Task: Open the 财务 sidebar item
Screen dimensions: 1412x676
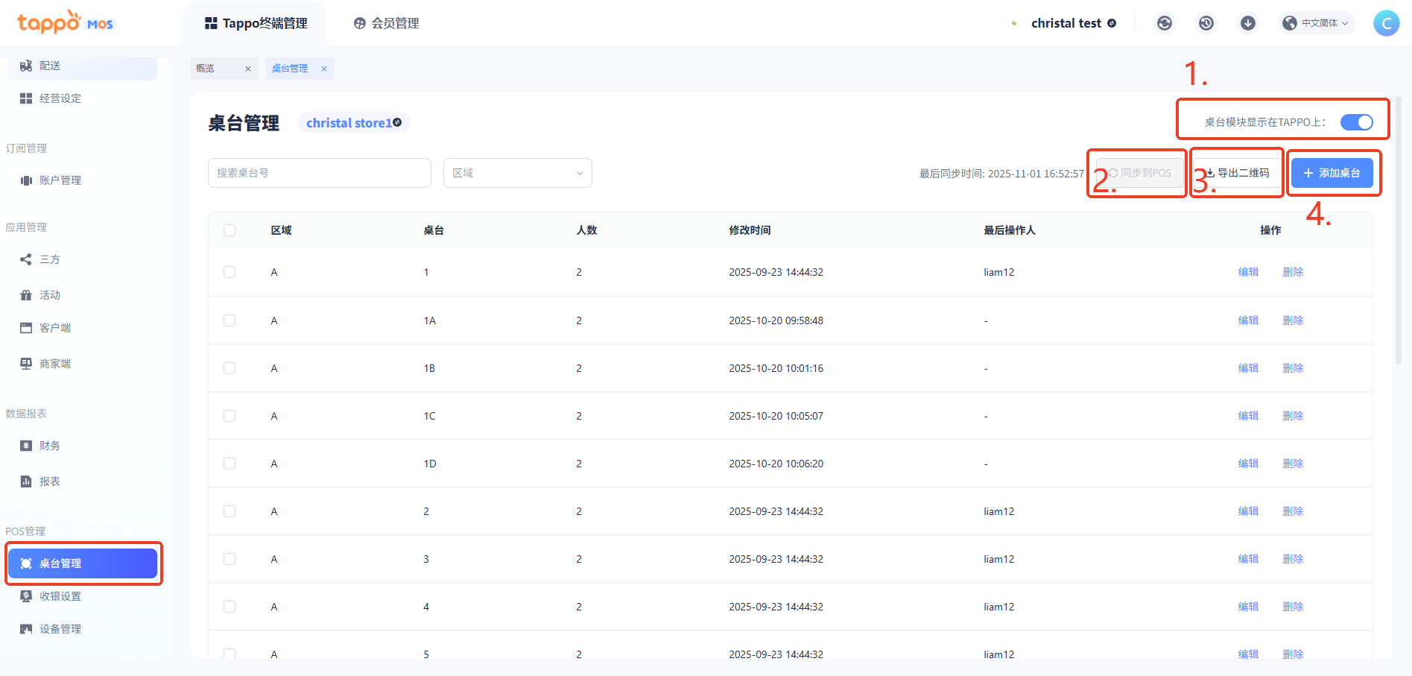Action: click(x=49, y=446)
